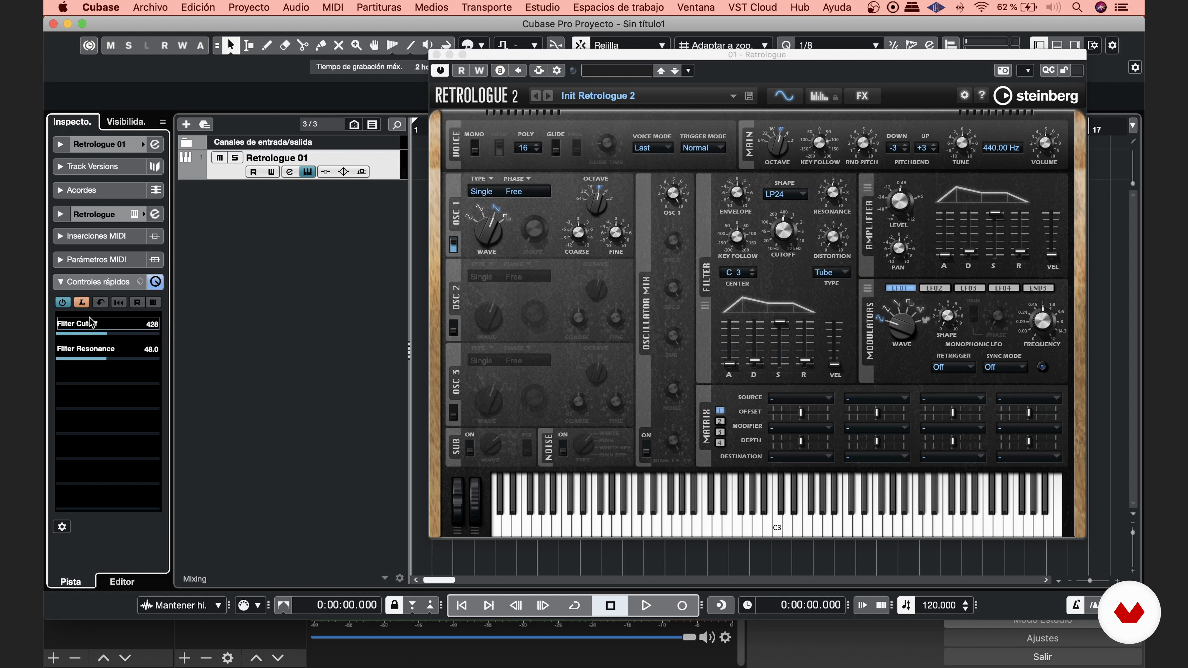Select the Zoom magnifier tool

356,45
